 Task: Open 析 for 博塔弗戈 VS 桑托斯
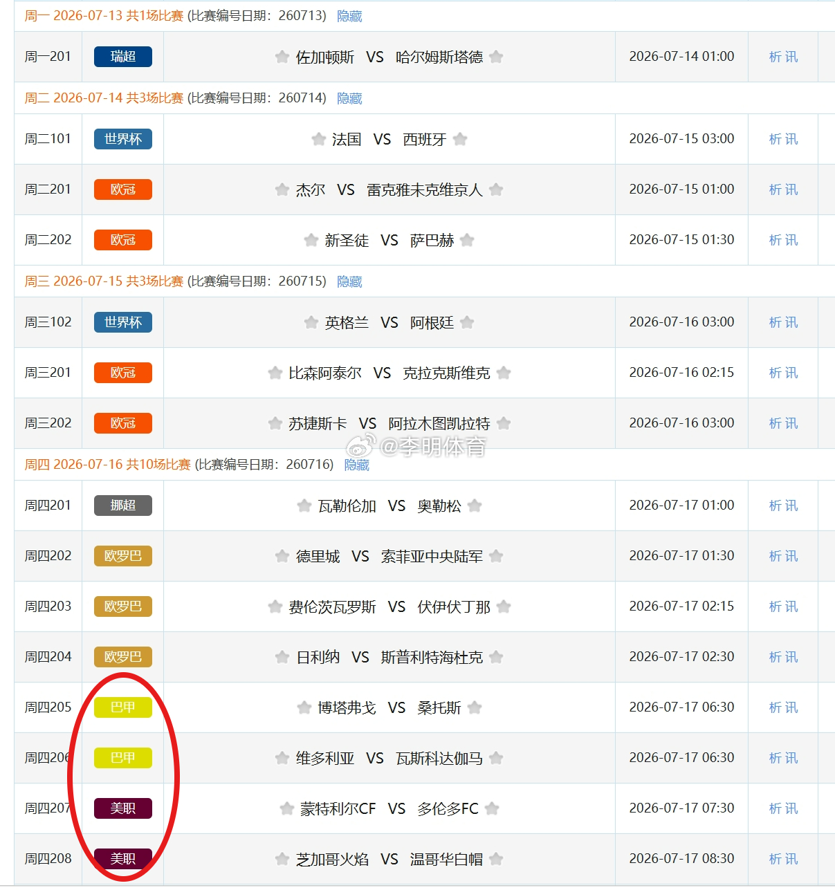click(x=775, y=707)
